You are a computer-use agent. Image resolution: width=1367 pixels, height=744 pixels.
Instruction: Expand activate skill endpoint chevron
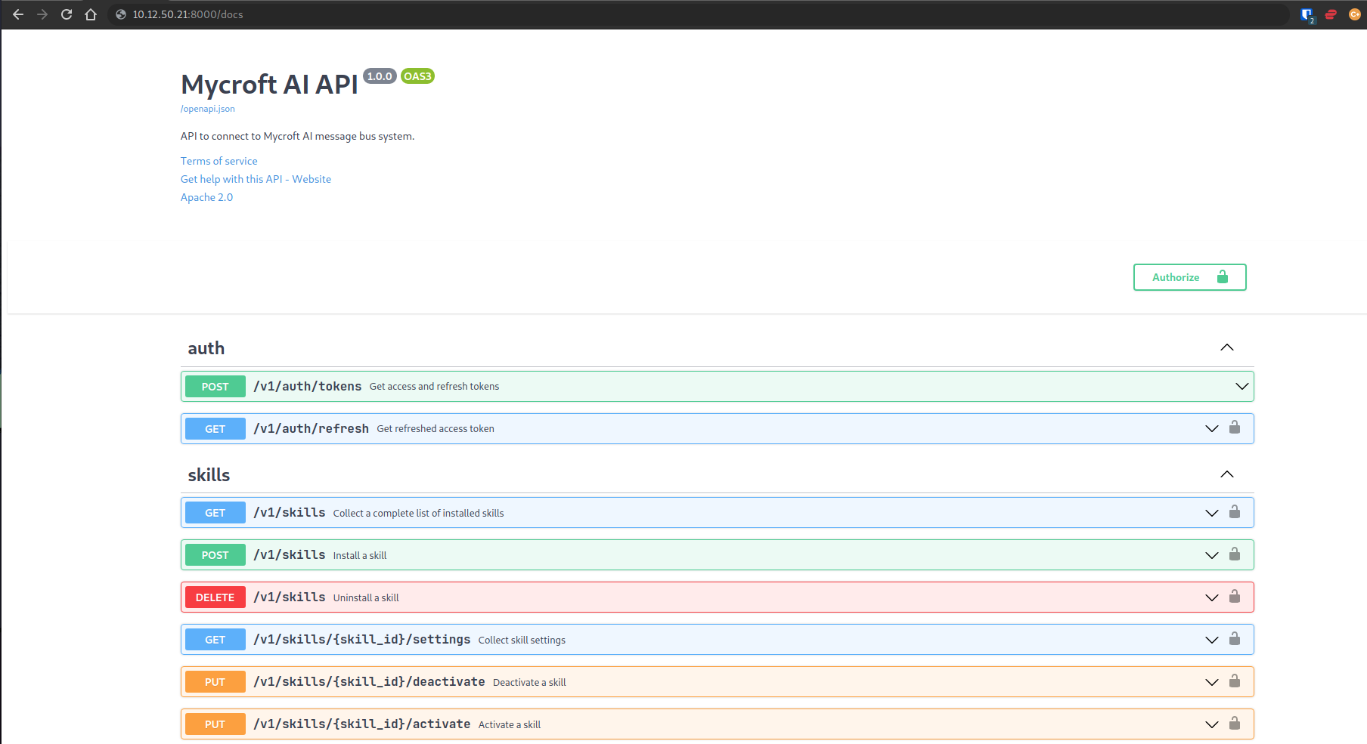tap(1212, 724)
